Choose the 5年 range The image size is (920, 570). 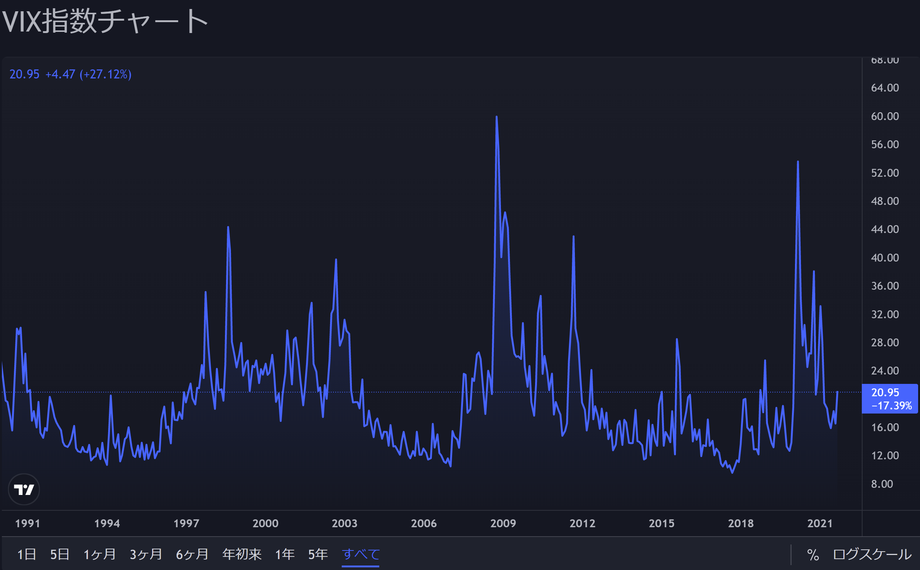point(318,554)
